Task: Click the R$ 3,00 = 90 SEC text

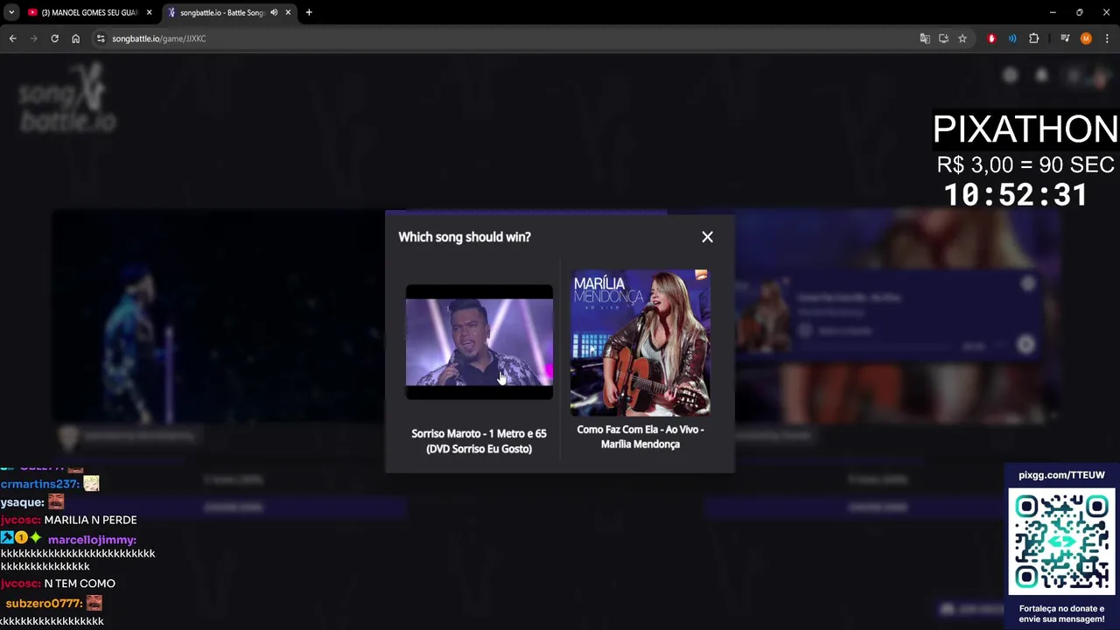Action: coord(1025,164)
